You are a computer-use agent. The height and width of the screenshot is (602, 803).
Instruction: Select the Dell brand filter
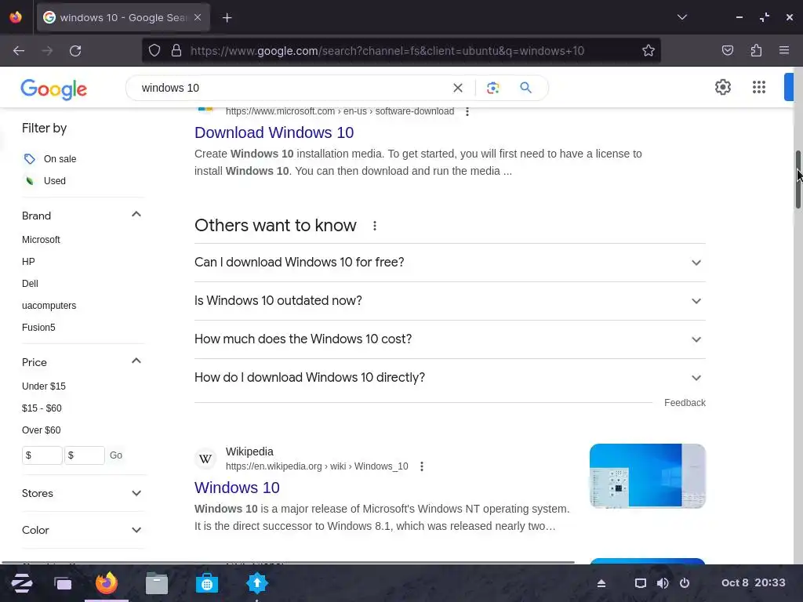tap(30, 284)
